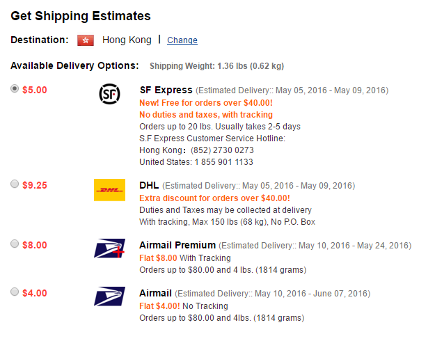Choose the $8.00 Airmail Premium radio button
The image size is (435, 341).
(x=15, y=244)
